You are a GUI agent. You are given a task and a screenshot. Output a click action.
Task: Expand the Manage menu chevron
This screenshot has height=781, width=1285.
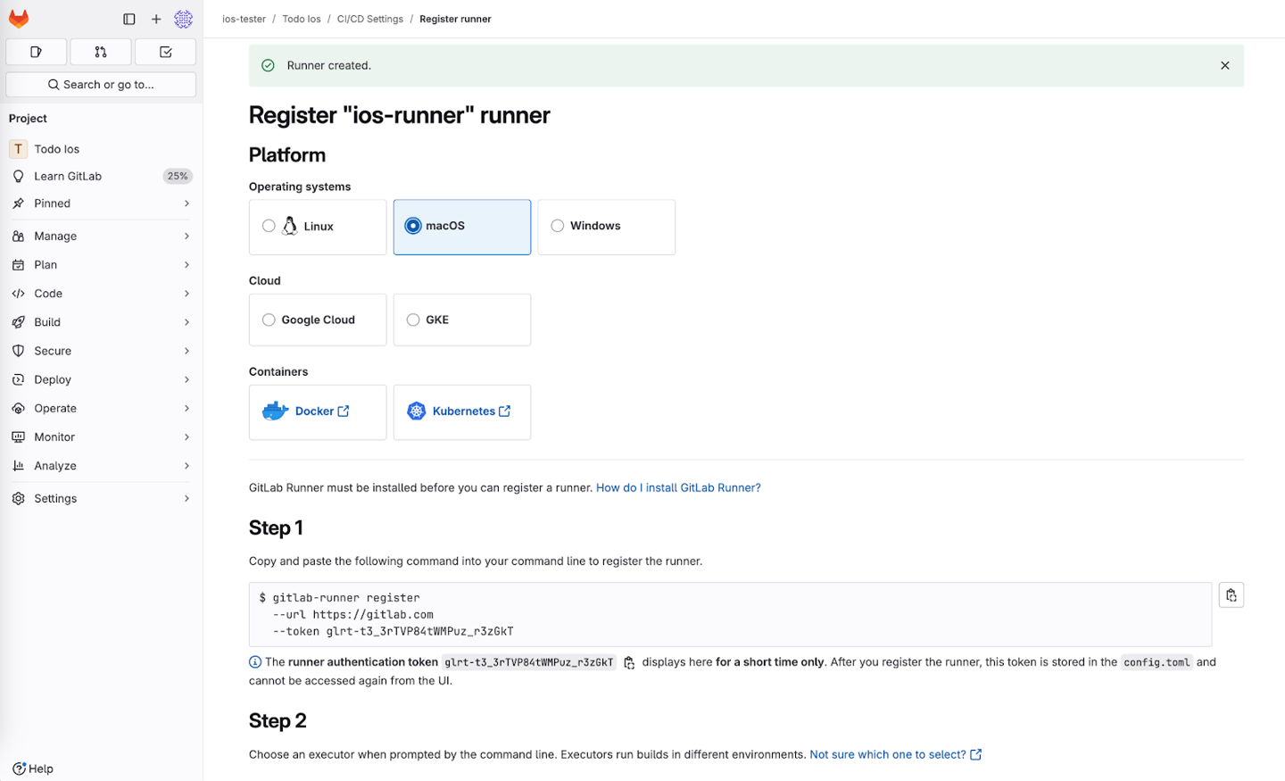(x=187, y=236)
